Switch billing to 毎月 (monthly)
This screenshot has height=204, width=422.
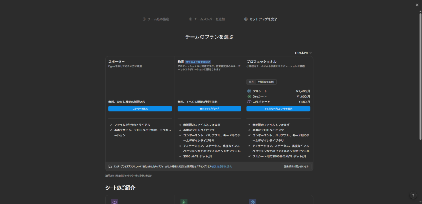251,82
